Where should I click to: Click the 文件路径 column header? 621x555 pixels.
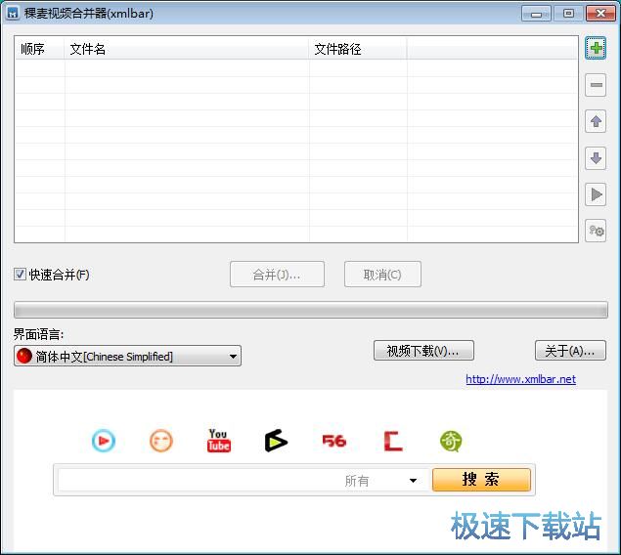coord(358,49)
